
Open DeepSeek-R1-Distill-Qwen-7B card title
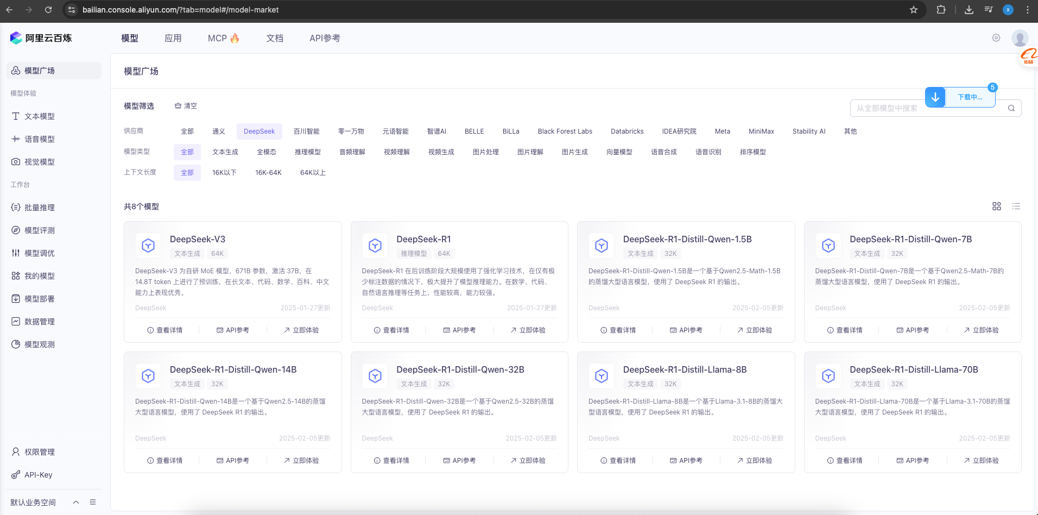[x=911, y=239]
